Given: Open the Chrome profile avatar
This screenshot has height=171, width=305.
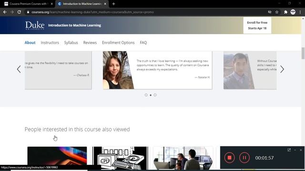Looking at the screenshot, I should tap(293, 12).
